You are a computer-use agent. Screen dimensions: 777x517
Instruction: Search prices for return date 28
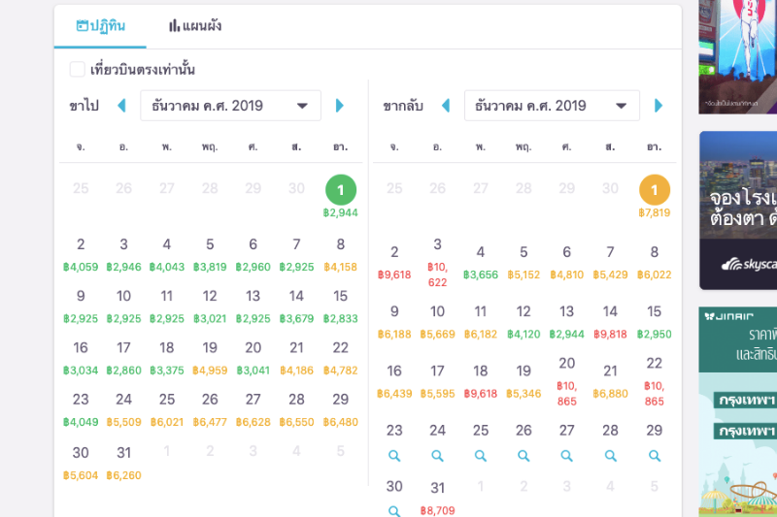point(610,456)
